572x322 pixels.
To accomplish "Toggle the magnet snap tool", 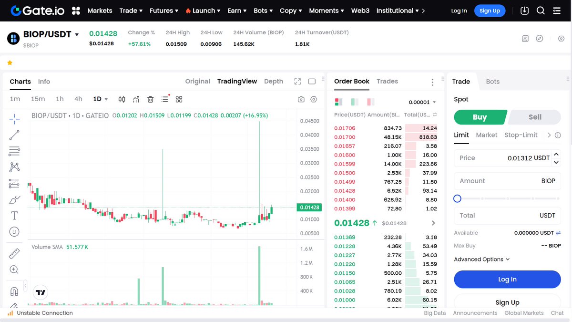I will tap(14, 291).
